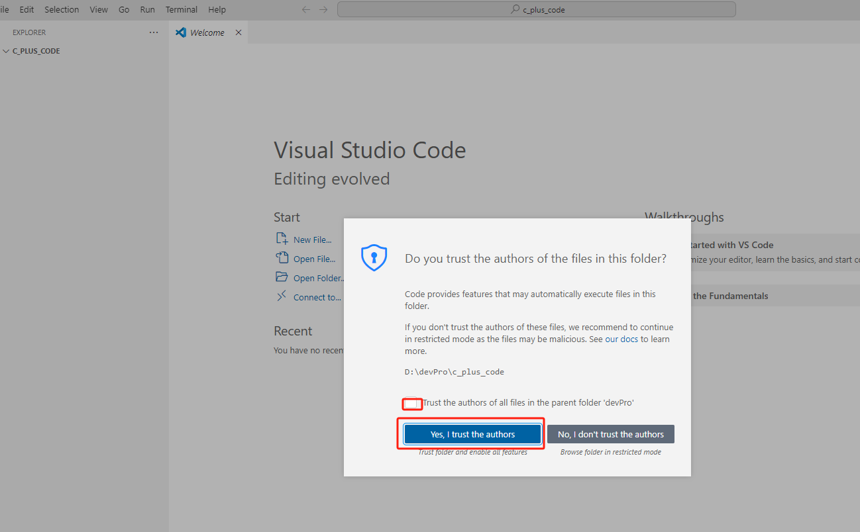Open the View menu

(x=99, y=9)
